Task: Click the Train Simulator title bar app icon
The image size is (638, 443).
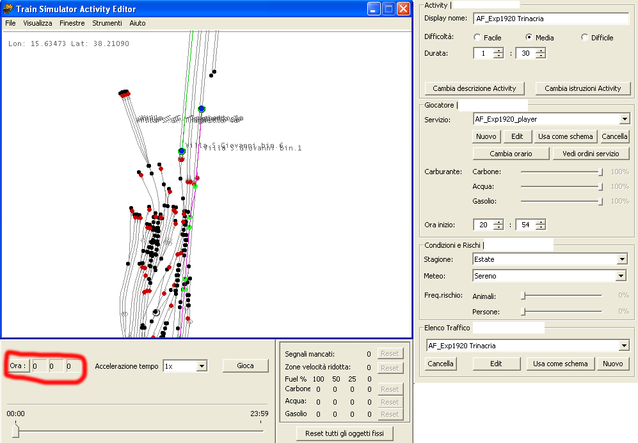Action: coord(8,9)
